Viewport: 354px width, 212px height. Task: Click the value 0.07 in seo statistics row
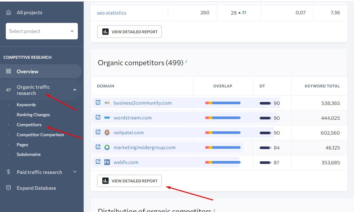coord(300,13)
